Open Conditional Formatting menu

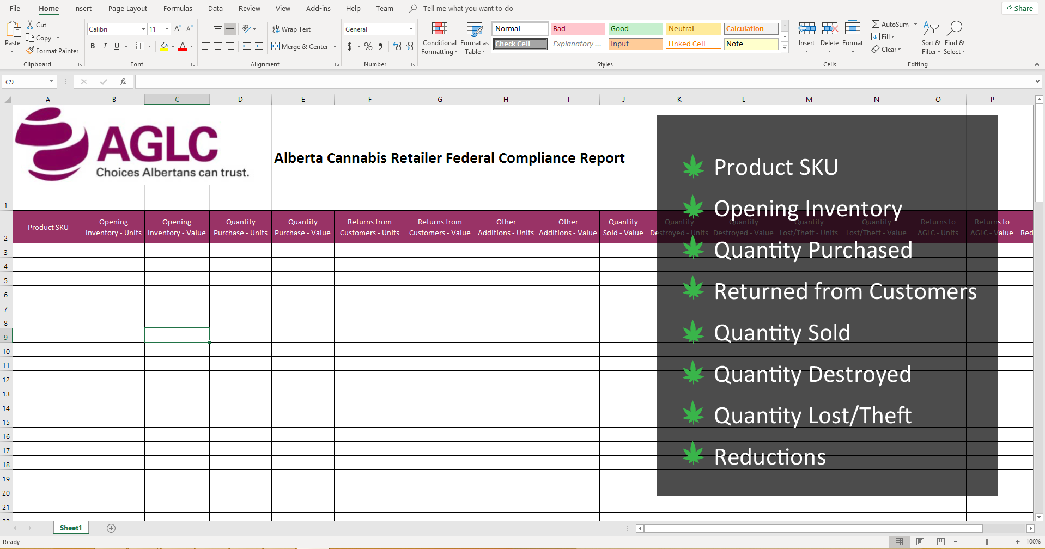click(x=439, y=38)
